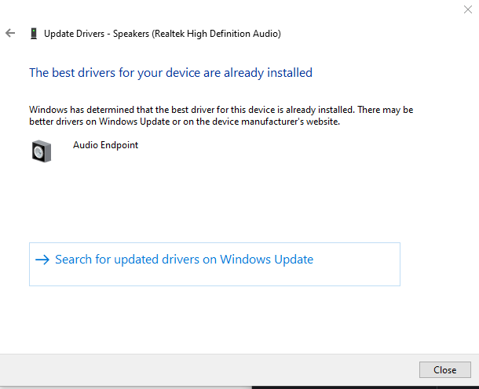Click the Update Drivers - Speakers title text
479x389 pixels.
point(163,34)
